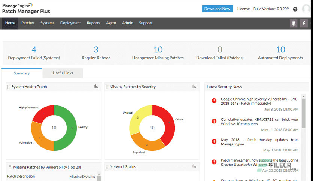Screen dimensions: 313x181
Task: Open the help question mark icon
Action: [x=295, y=9]
